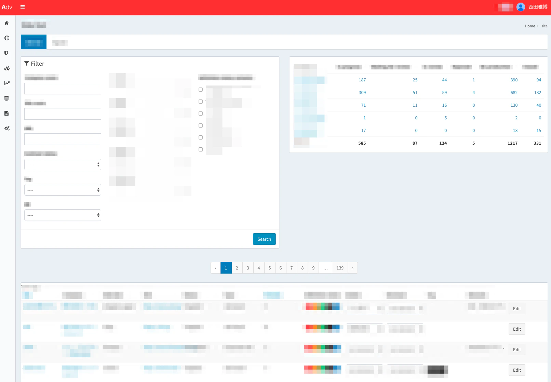
Task: Click the ellipsis item in pagination
Action: (326, 268)
